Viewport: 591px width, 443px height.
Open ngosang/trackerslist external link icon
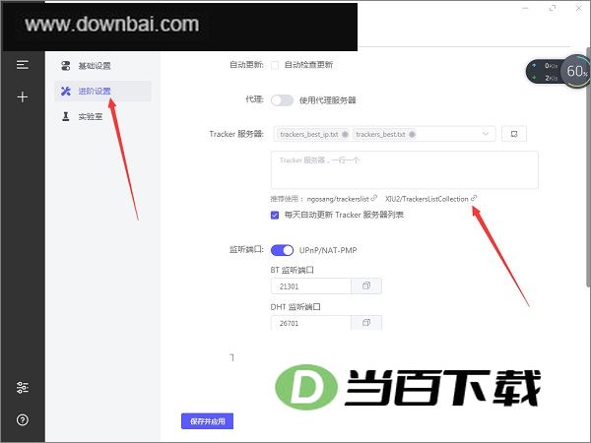click(x=374, y=198)
